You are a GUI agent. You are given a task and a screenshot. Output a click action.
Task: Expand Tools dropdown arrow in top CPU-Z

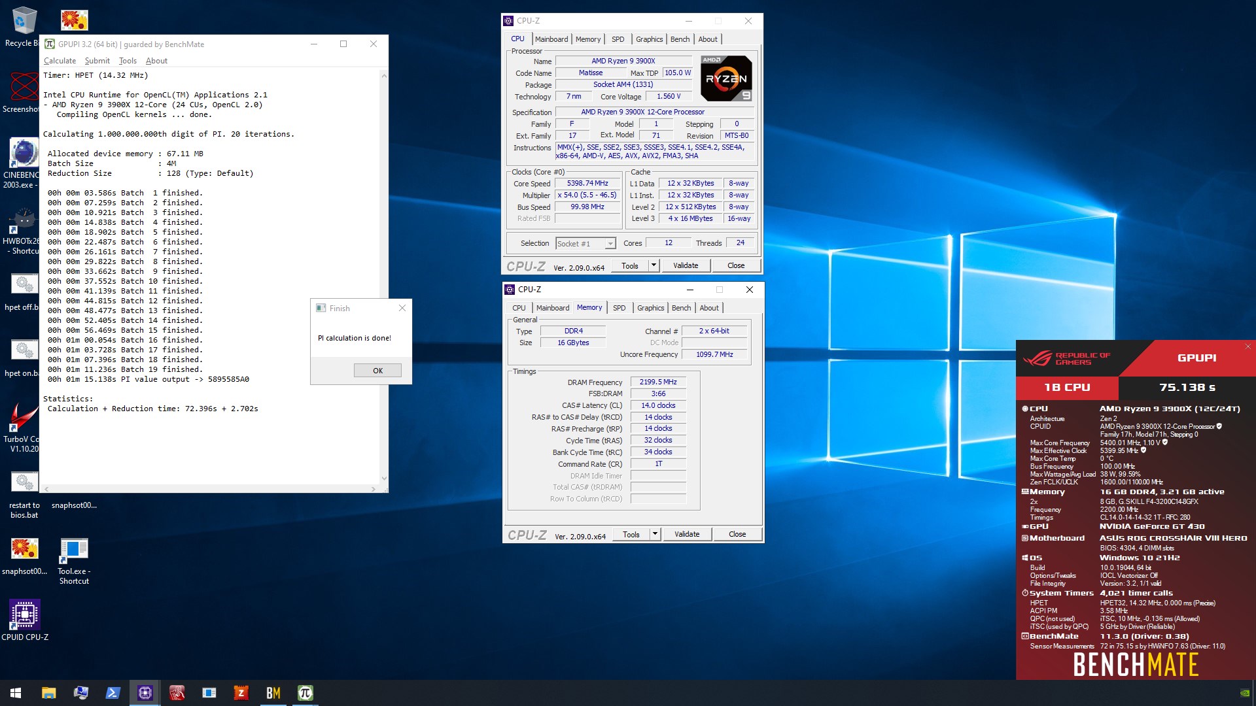pos(654,265)
